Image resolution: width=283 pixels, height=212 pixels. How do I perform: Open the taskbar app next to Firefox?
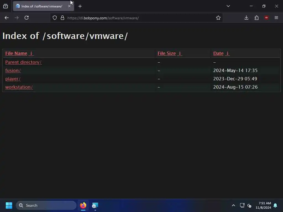click(x=95, y=205)
